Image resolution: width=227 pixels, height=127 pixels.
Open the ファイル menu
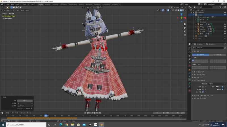coord(7,4)
